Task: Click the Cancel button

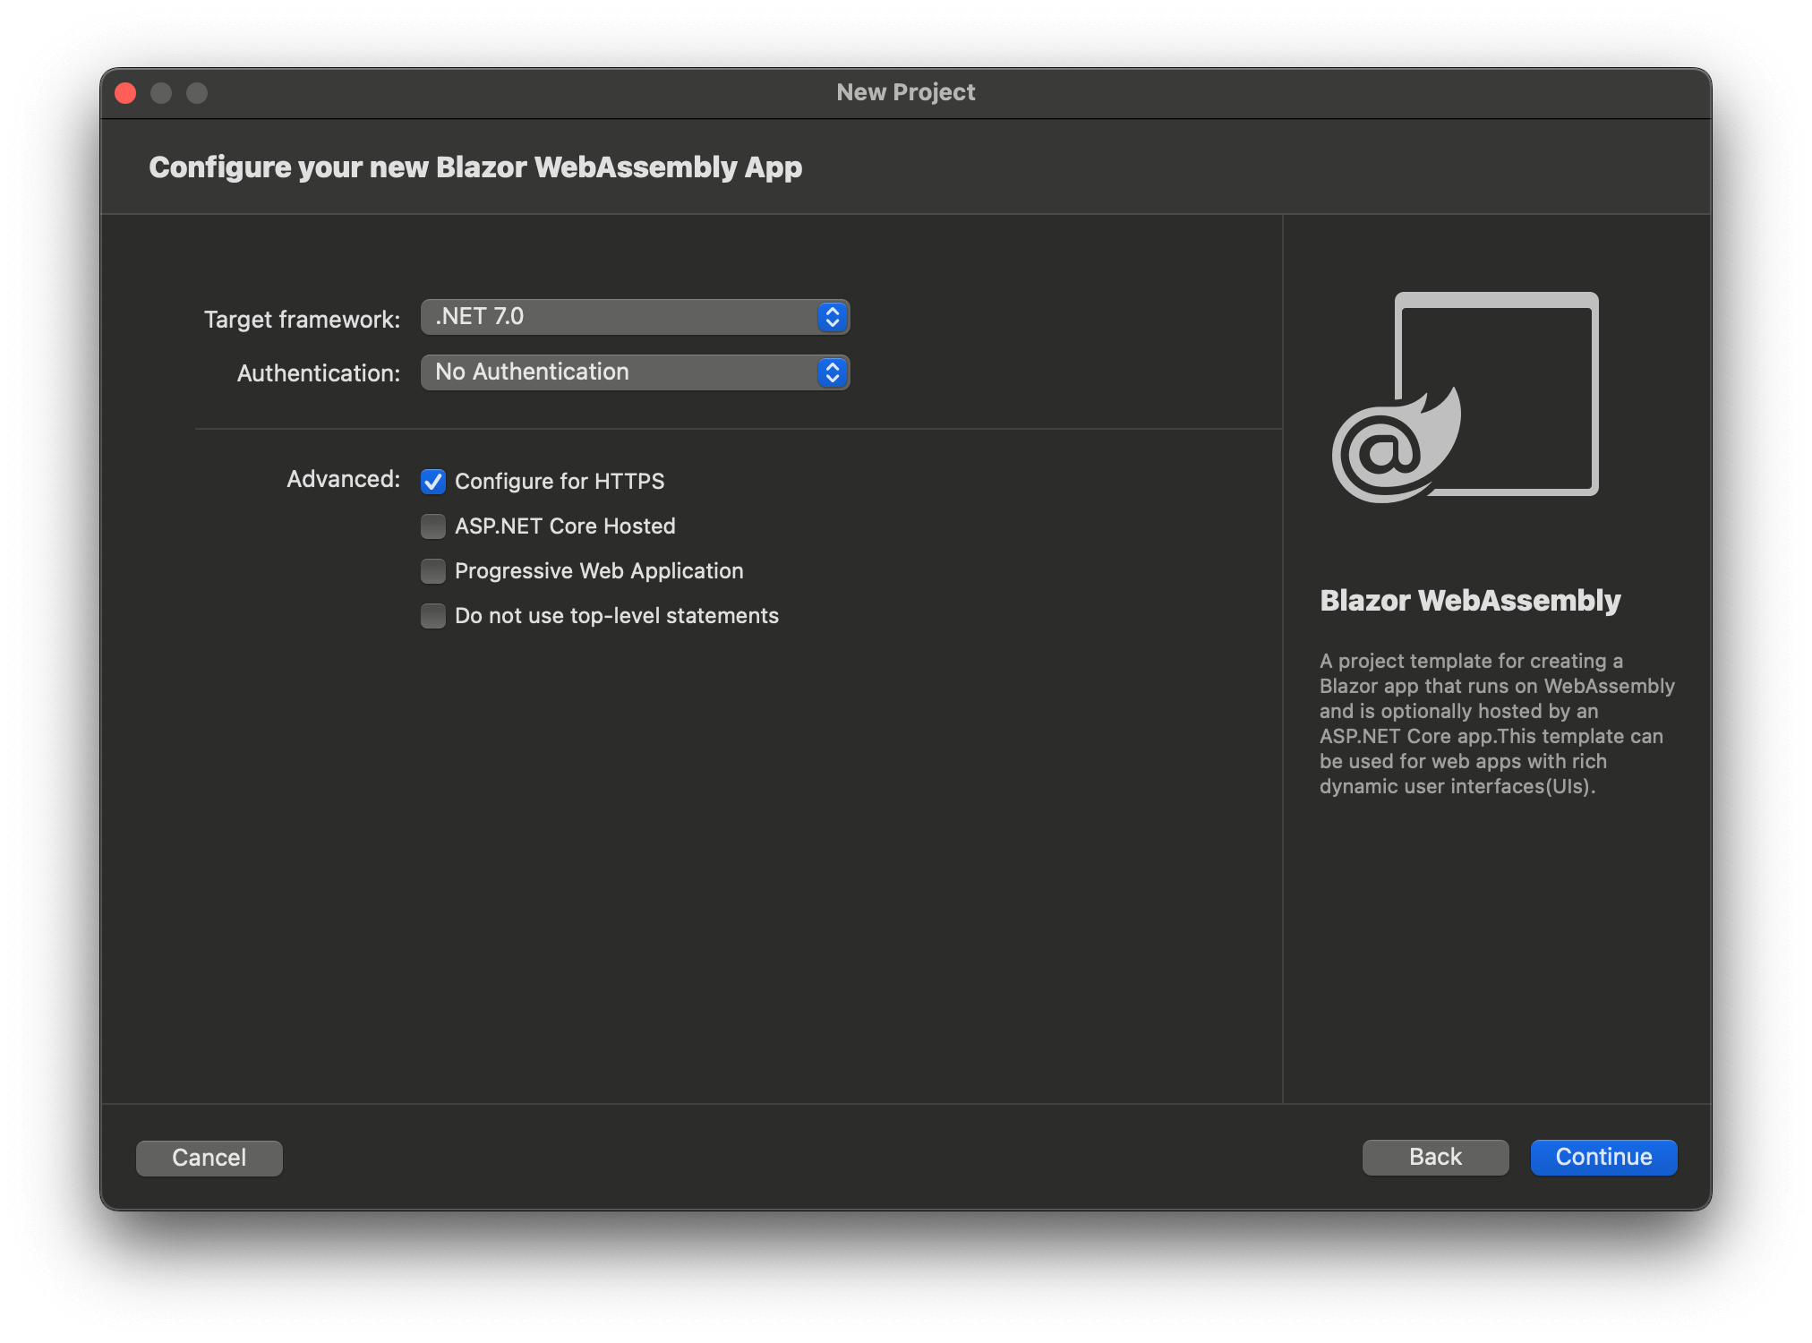Action: (x=209, y=1158)
